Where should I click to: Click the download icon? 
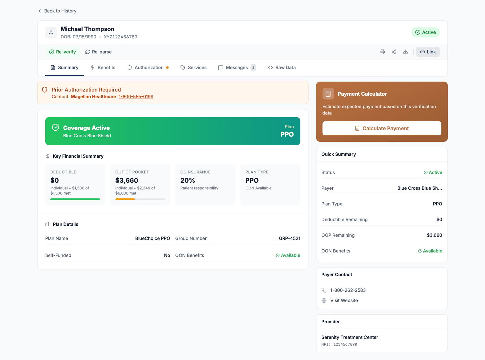tap(405, 52)
